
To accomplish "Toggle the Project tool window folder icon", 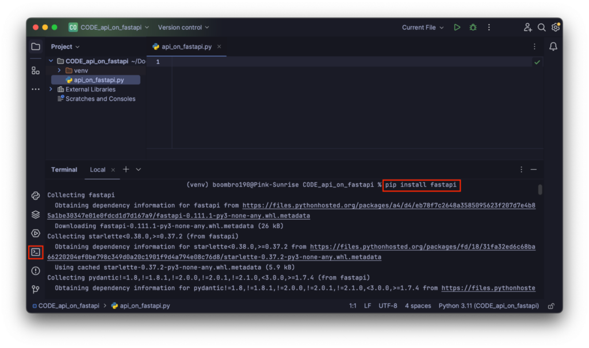I will (x=35, y=47).
